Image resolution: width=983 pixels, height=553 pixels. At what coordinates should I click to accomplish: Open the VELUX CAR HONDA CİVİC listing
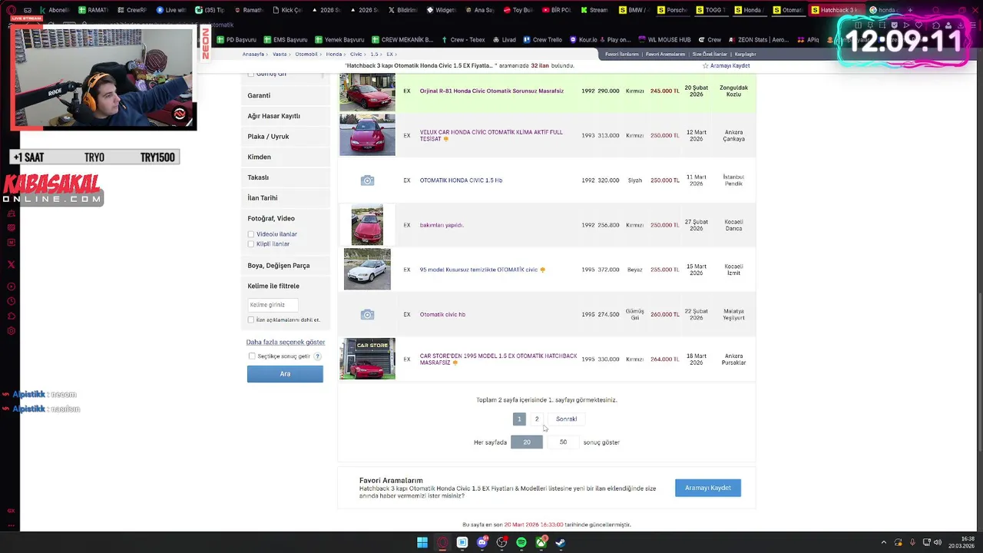[x=491, y=135]
